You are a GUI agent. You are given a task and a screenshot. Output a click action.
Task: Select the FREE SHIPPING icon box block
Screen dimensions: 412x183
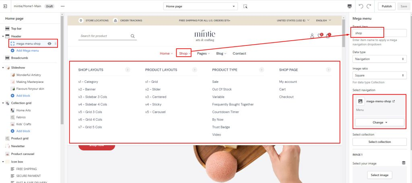(x=27, y=169)
